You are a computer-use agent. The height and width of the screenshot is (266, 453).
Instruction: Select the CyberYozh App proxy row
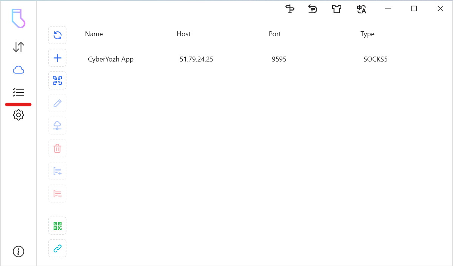(238, 59)
